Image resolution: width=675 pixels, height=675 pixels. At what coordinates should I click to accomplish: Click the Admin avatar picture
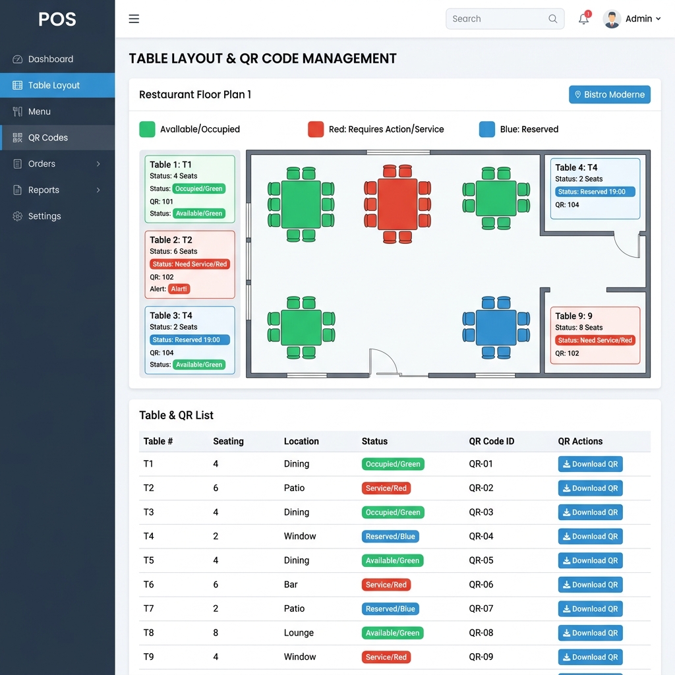pyautogui.click(x=612, y=19)
